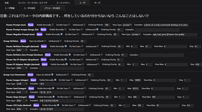
Task: Reset the Use IP-Adapter param
Action: coord(44,60)
